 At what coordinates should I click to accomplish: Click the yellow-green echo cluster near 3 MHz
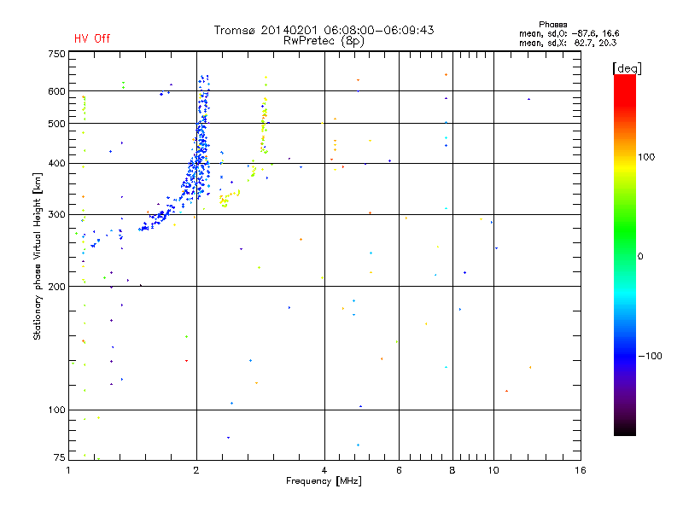(x=264, y=125)
